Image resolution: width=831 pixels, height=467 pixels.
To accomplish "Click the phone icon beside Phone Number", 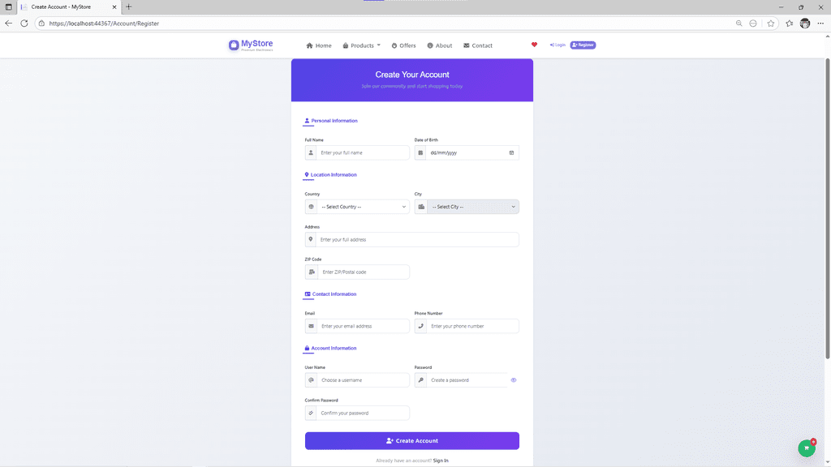I will (x=421, y=326).
